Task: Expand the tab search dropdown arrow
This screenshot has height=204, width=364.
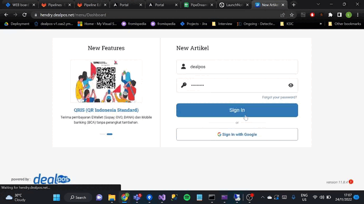Action: click(318, 4)
